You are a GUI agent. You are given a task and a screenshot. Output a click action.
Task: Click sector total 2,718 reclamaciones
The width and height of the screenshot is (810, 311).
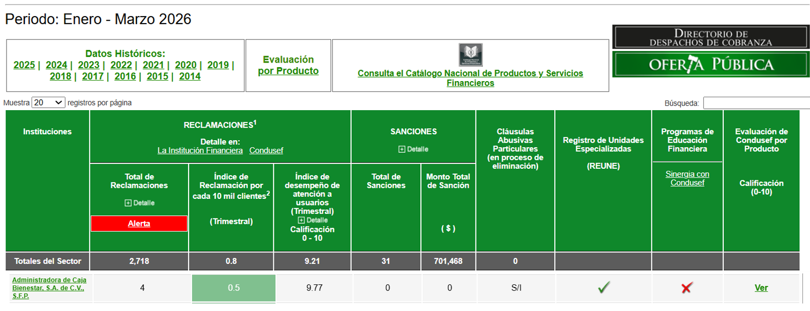pyautogui.click(x=139, y=261)
